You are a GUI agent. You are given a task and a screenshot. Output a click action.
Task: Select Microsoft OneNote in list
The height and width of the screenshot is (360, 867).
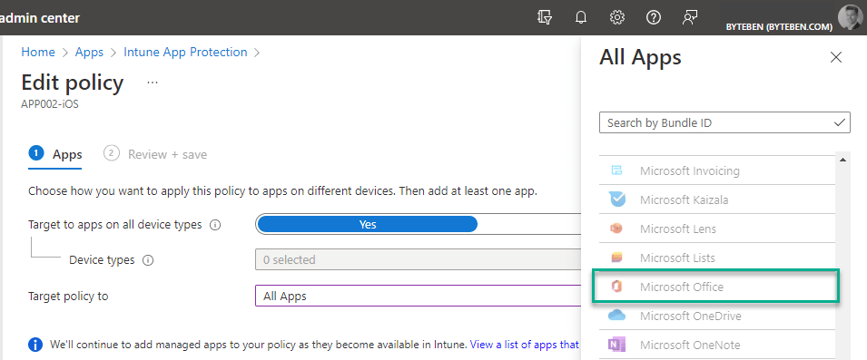pos(717,345)
